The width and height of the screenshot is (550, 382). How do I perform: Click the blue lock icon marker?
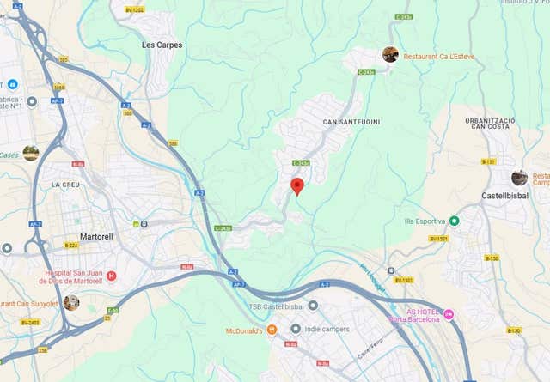(x=13, y=84)
